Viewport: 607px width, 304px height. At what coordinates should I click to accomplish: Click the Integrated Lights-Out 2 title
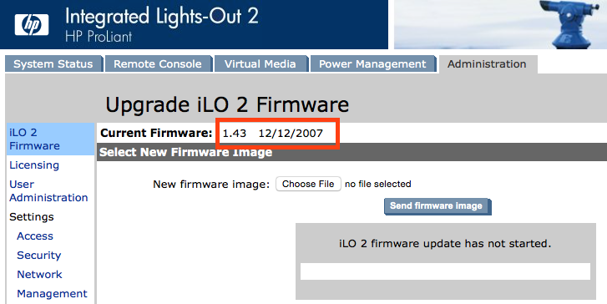pos(161,17)
